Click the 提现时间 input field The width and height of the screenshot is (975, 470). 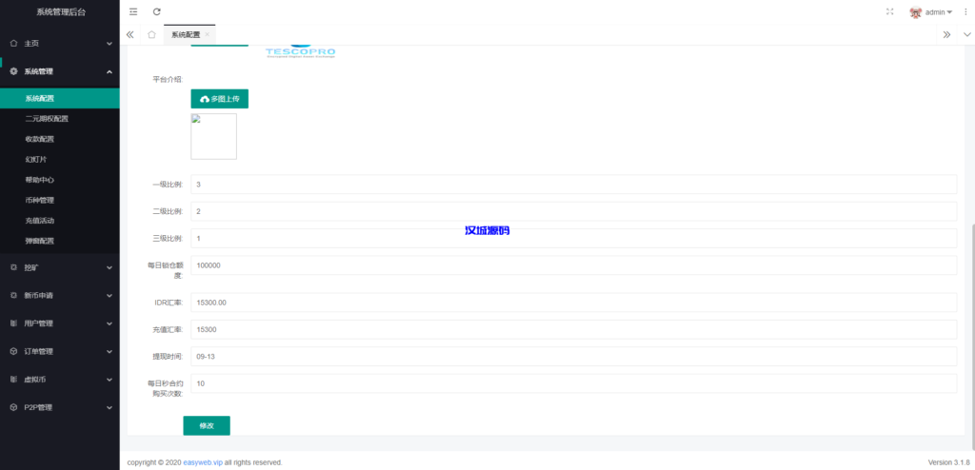pyautogui.click(x=573, y=356)
